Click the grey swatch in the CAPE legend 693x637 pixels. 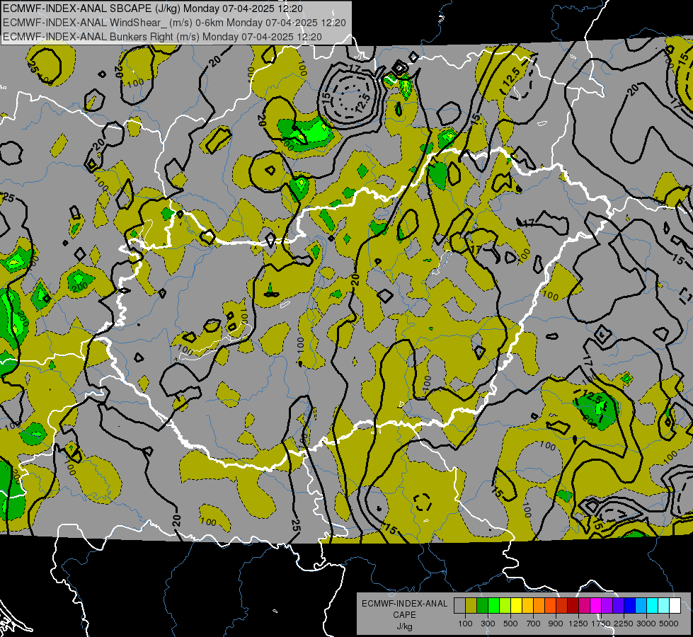coord(459,606)
